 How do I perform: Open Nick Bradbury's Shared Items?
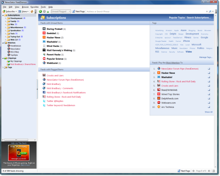click(x=21, y=64)
